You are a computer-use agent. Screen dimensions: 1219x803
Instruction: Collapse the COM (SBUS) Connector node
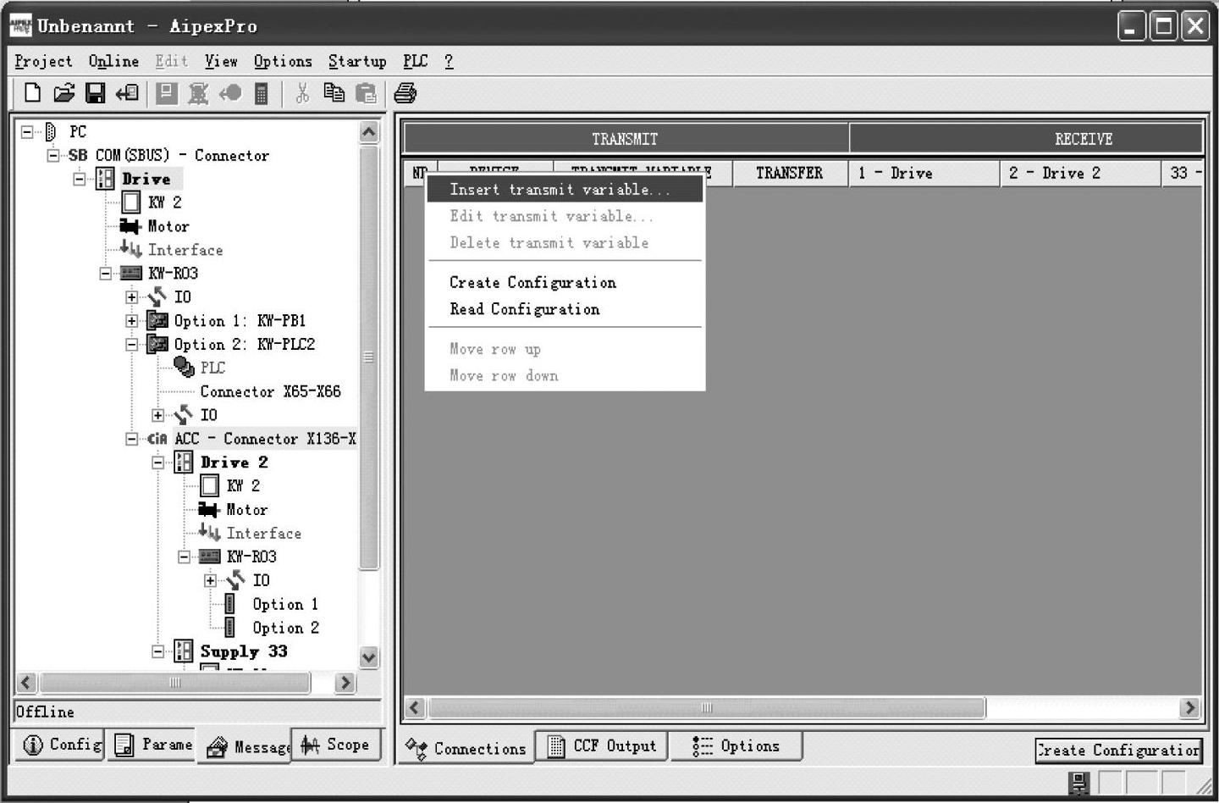tap(53, 155)
